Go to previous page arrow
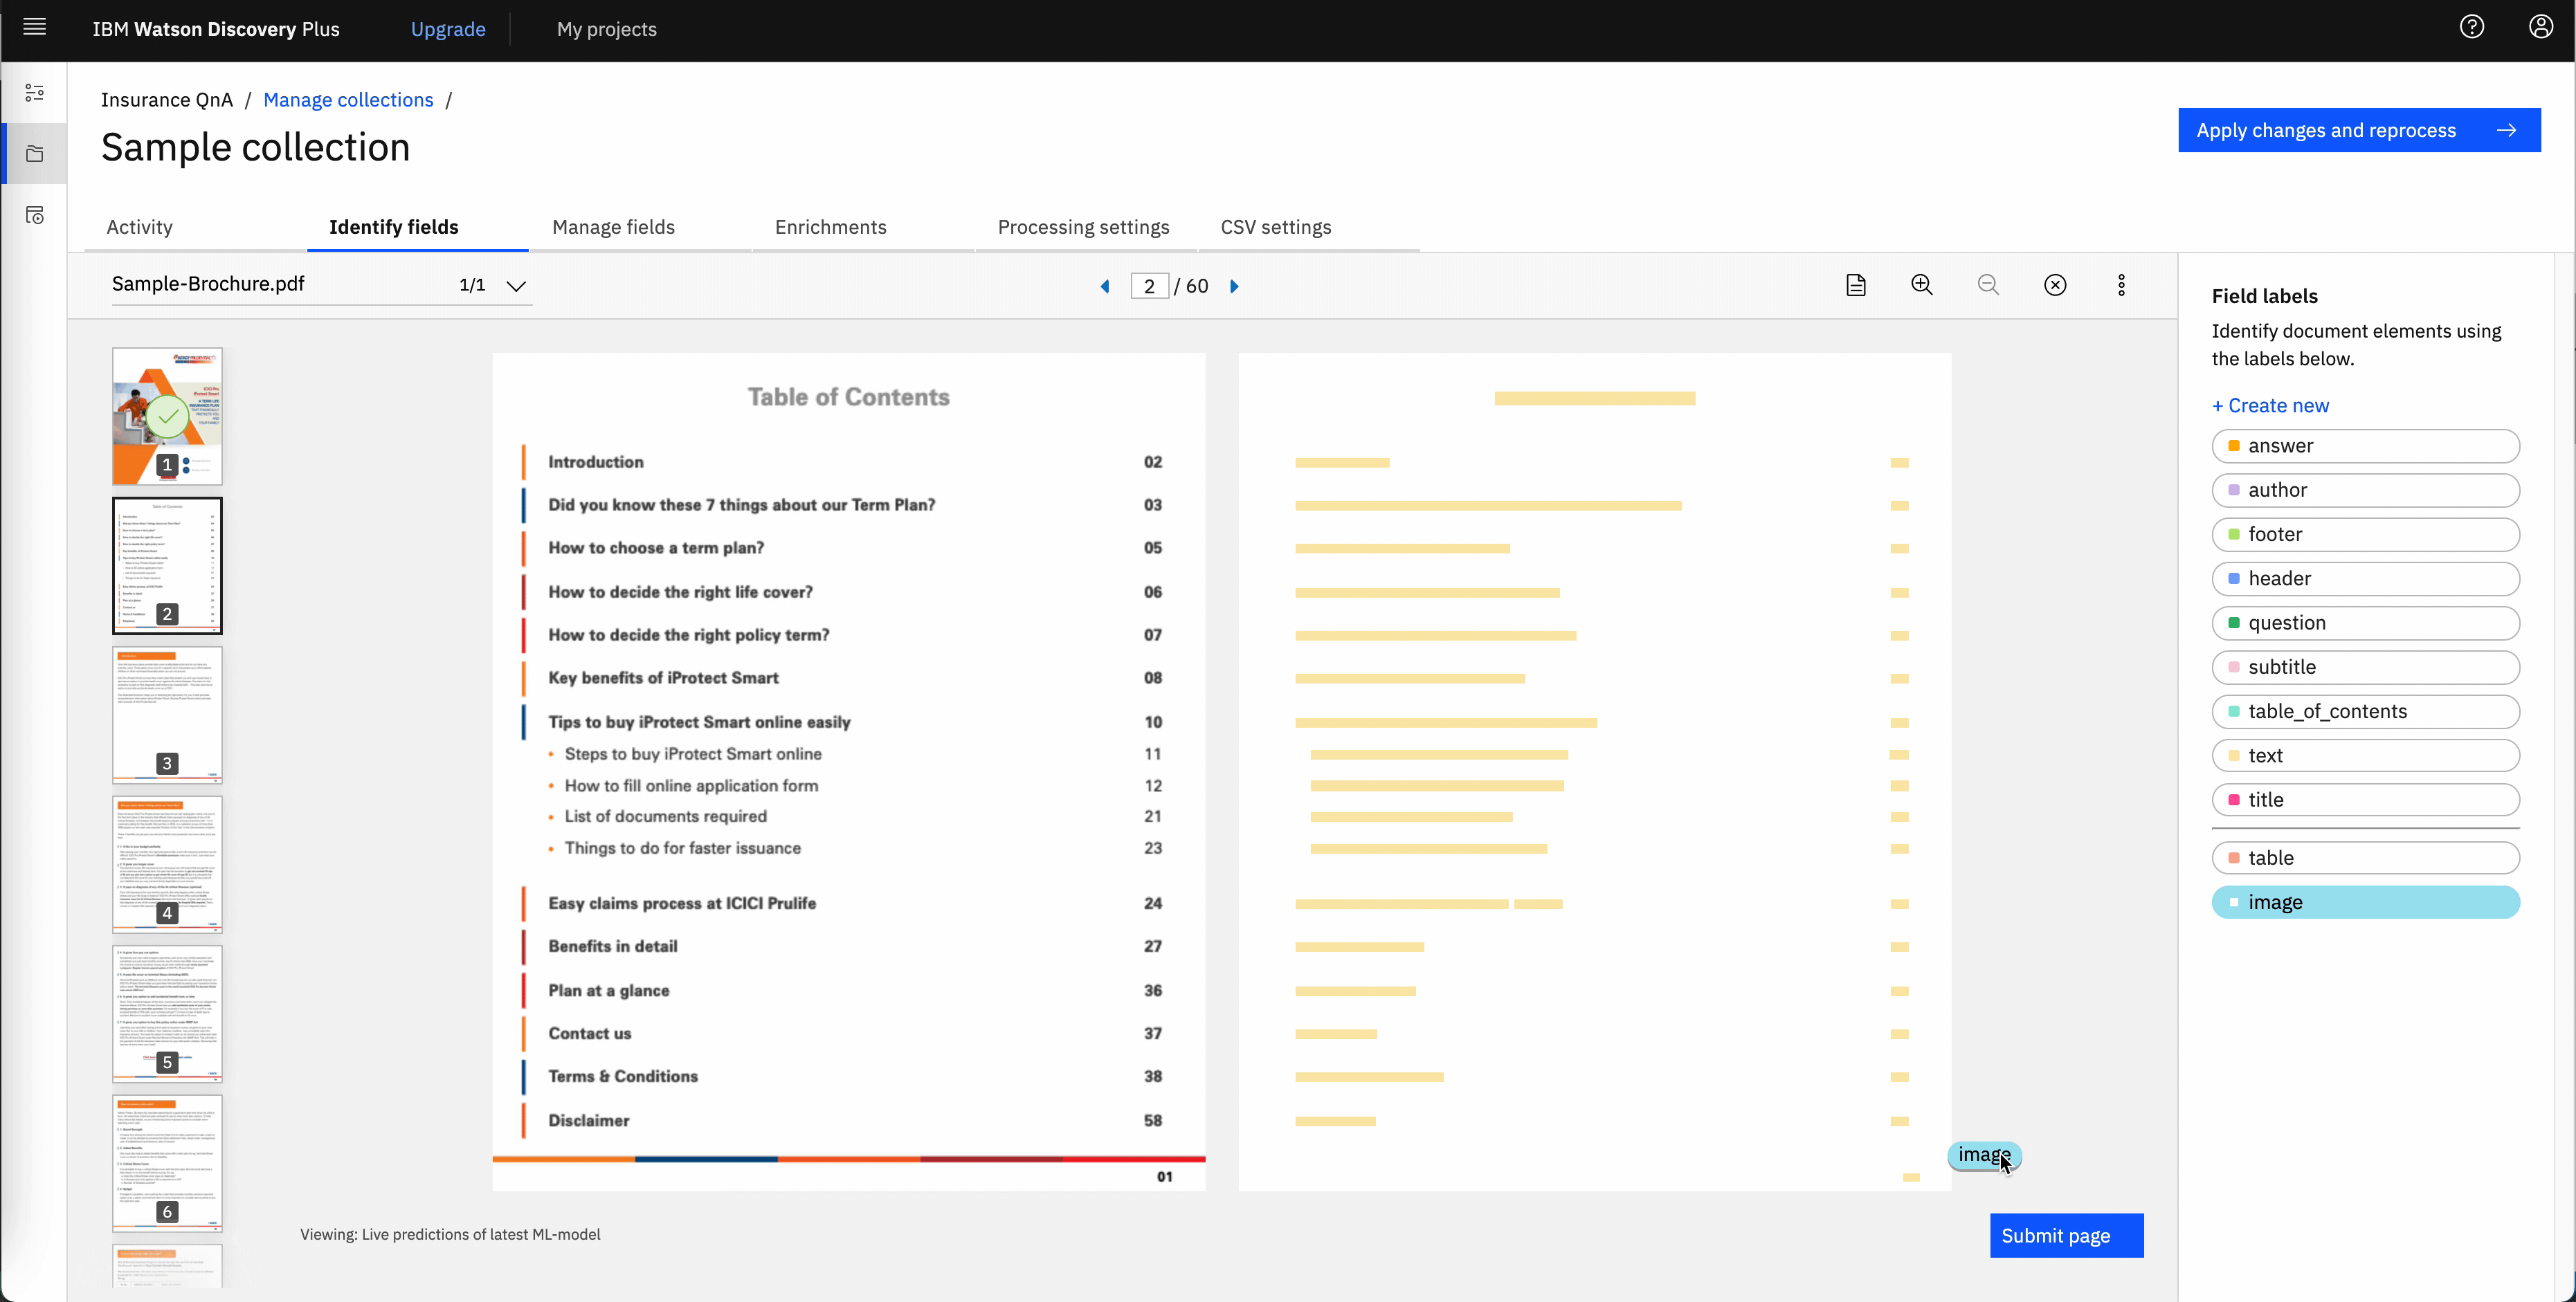2576x1302 pixels. [1105, 287]
